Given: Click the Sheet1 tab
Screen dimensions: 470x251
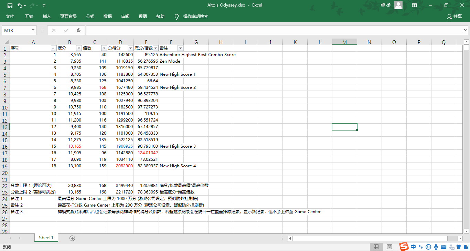Looking at the screenshot, I should pyautogui.click(x=46, y=238).
